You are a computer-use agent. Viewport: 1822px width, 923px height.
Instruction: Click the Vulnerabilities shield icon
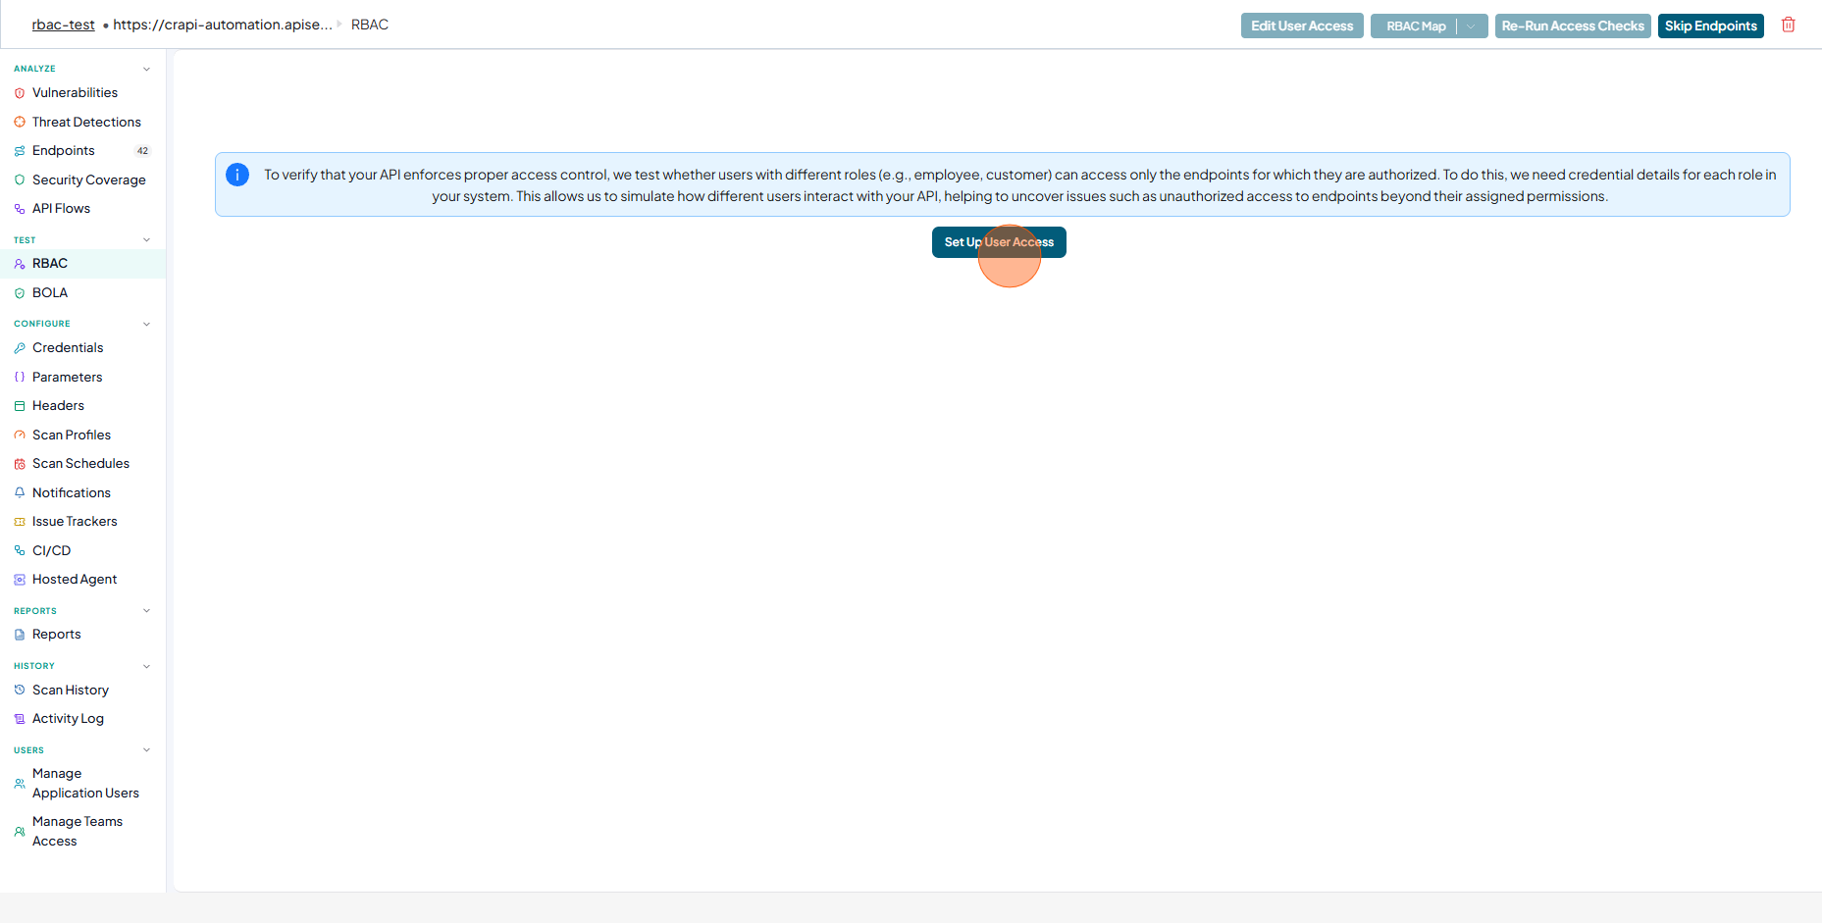coord(20,93)
